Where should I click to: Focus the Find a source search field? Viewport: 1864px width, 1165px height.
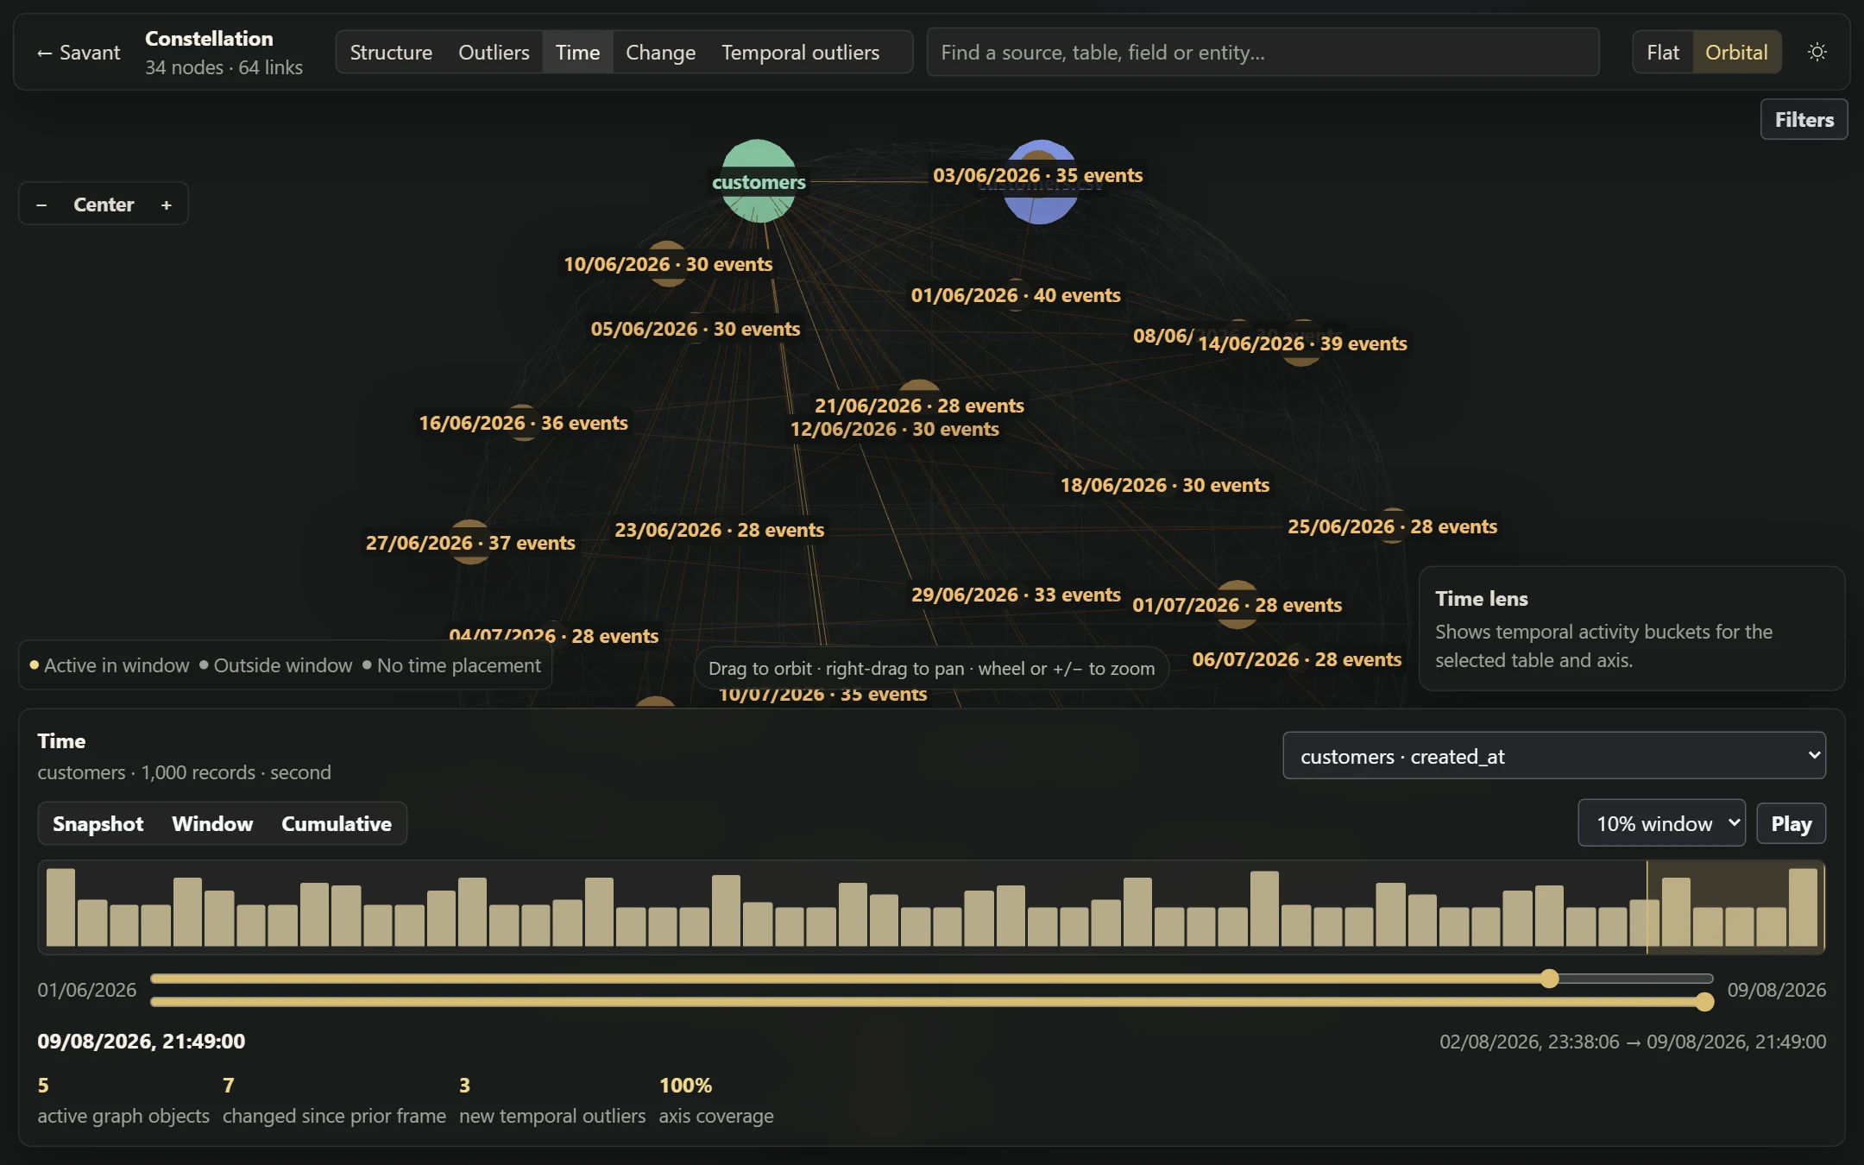click(1263, 53)
